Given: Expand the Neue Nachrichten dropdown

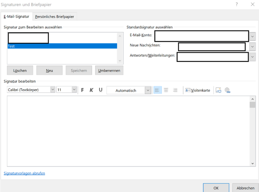Looking at the screenshot, I should coord(252,47).
